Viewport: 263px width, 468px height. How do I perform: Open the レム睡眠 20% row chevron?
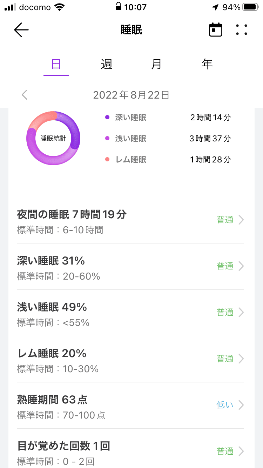[241, 359]
